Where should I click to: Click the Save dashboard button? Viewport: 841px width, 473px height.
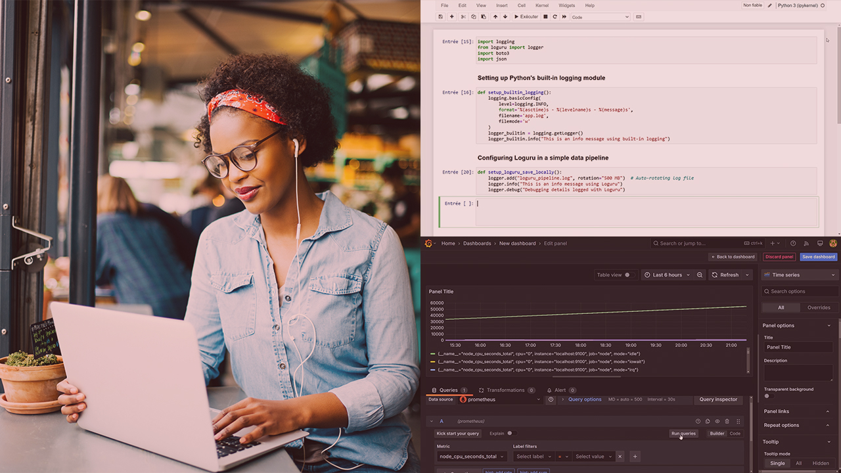point(819,257)
